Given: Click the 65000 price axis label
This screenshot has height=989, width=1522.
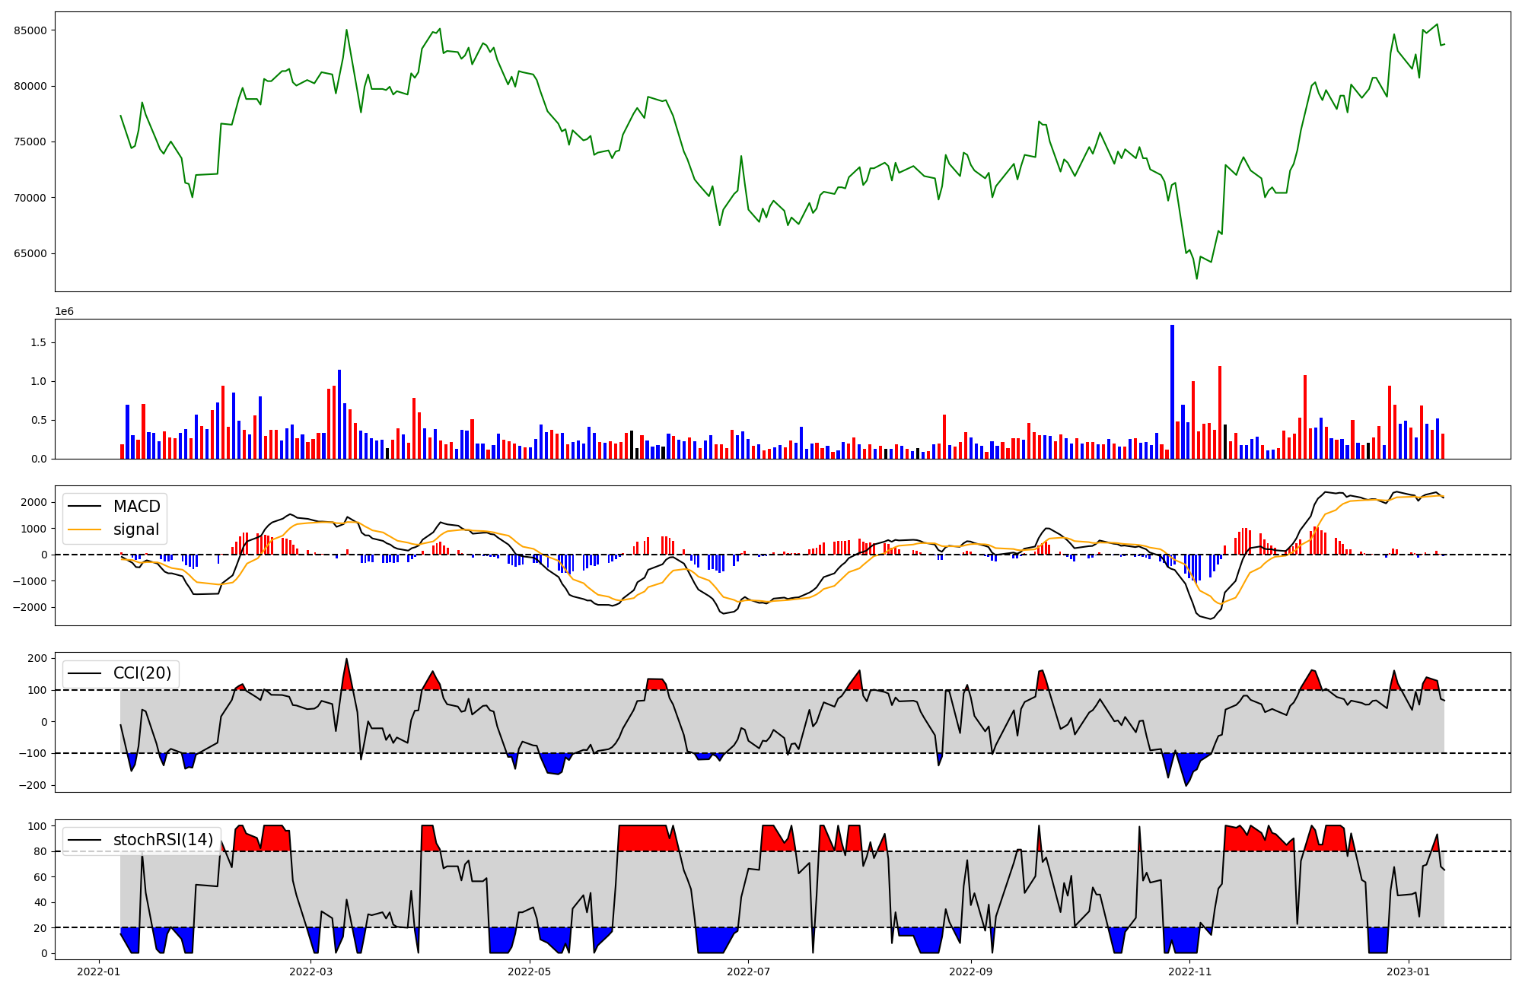Looking at the screenshot, I should pyautogui.click(x=30, y=253).
